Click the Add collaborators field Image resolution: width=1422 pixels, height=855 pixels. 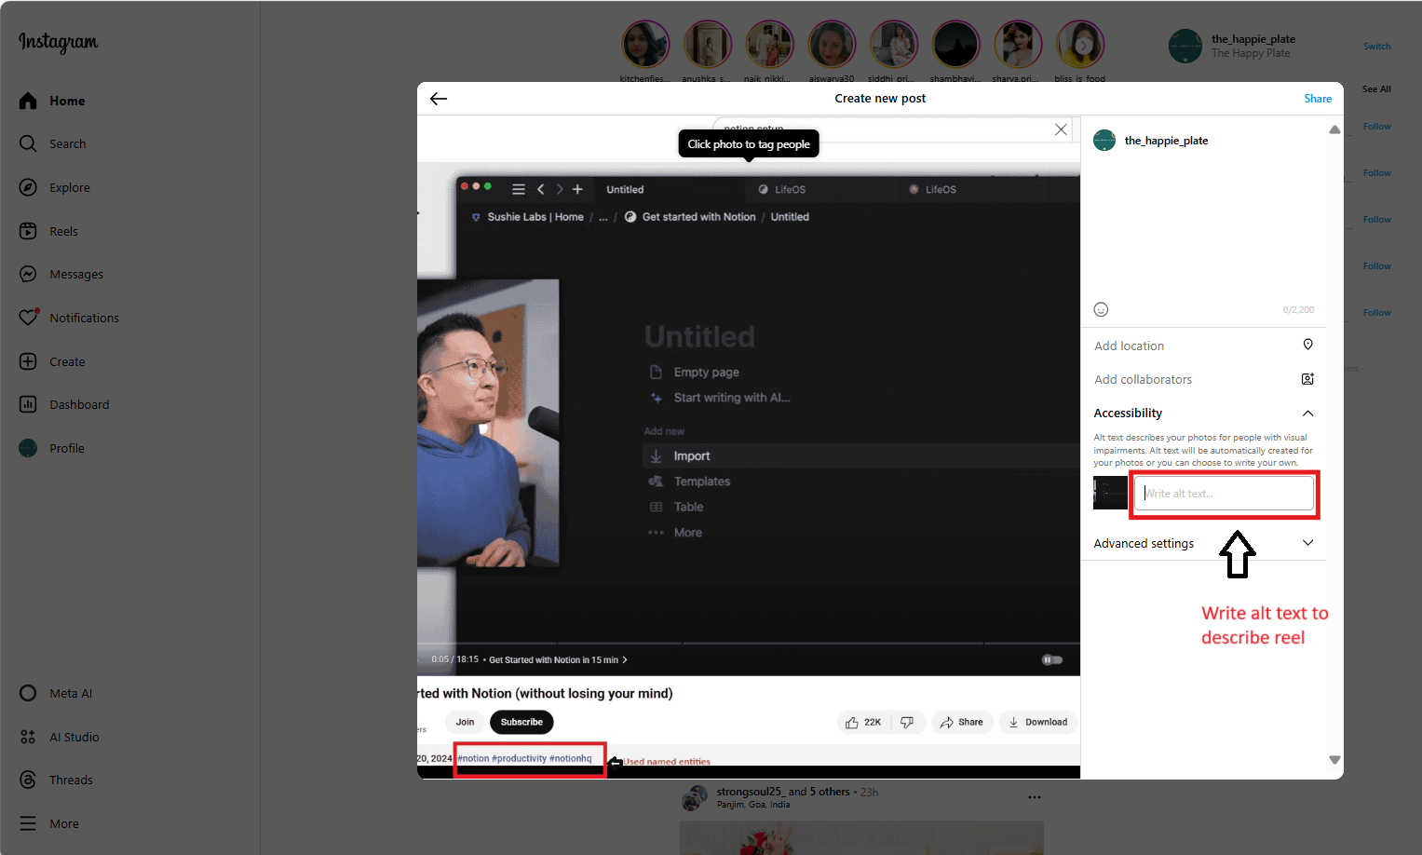pyautogui.click(x=1203, y=379)
